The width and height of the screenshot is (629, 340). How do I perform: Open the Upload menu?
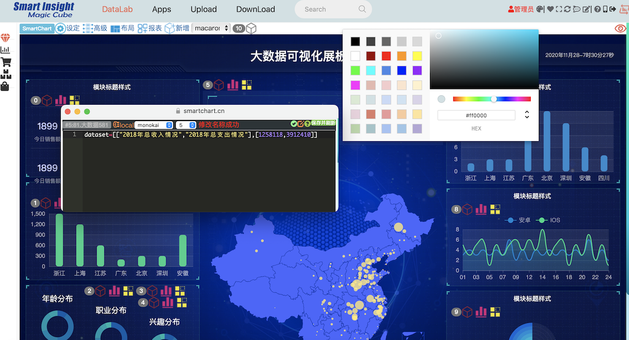(x=204, y=9)
